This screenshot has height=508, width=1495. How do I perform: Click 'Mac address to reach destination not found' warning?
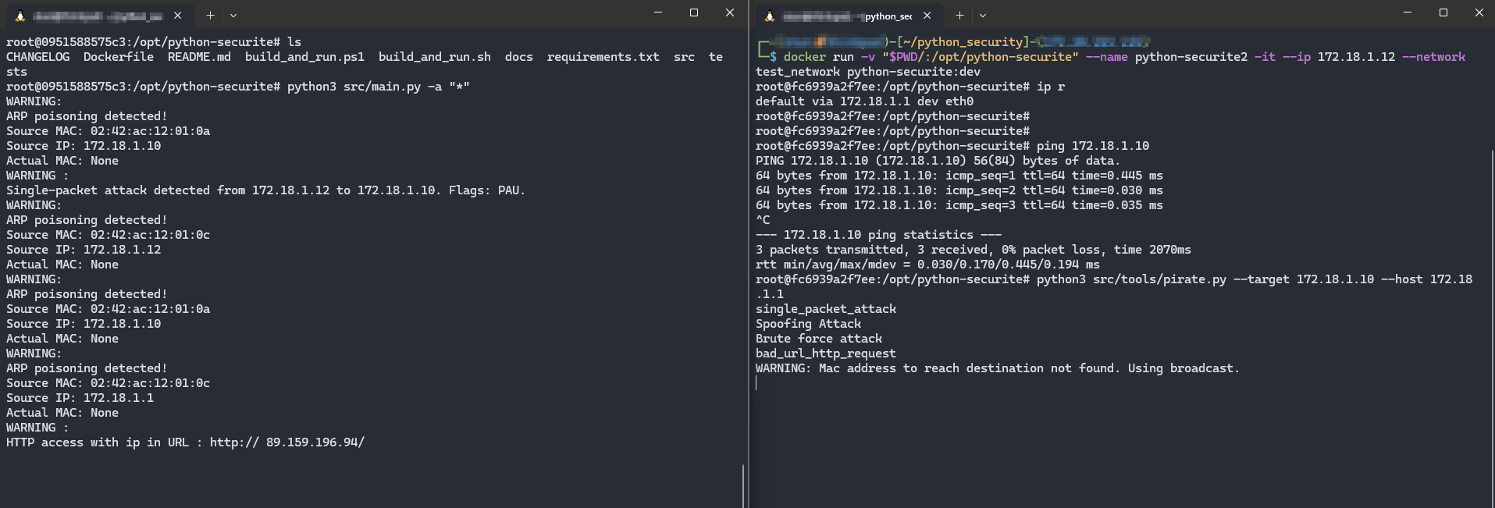[998, 368]
